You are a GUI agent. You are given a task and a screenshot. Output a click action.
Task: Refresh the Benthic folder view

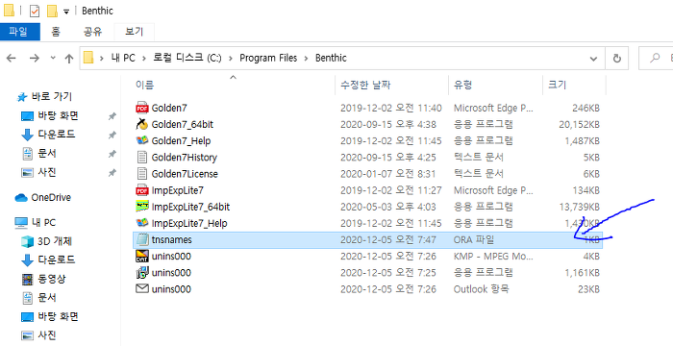coord(617,58)
